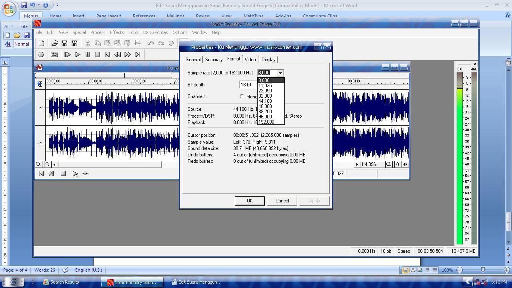Click the Cut icon on the standard toolbar
The width and height of the screenshot is (512, 288).
click(88, 43)
